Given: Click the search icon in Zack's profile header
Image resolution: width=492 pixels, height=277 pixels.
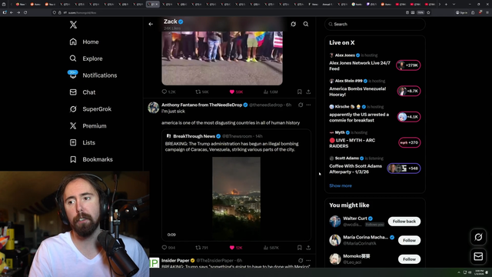Looking at the screenshot, I should click(306, 24).
